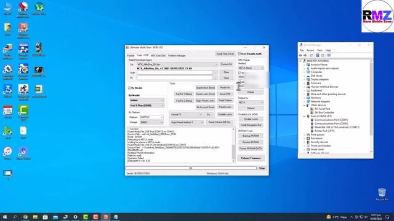
Task: Click the Read Pattern button
Action: pyautogui.click(x=225, y=101)
